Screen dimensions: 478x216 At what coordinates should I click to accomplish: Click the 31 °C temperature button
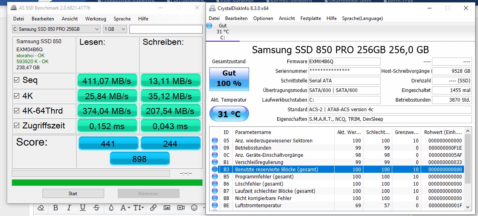click(229, 114)
